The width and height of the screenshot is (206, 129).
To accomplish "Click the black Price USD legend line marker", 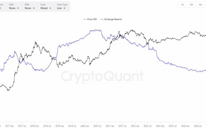I will coord(85,19).
